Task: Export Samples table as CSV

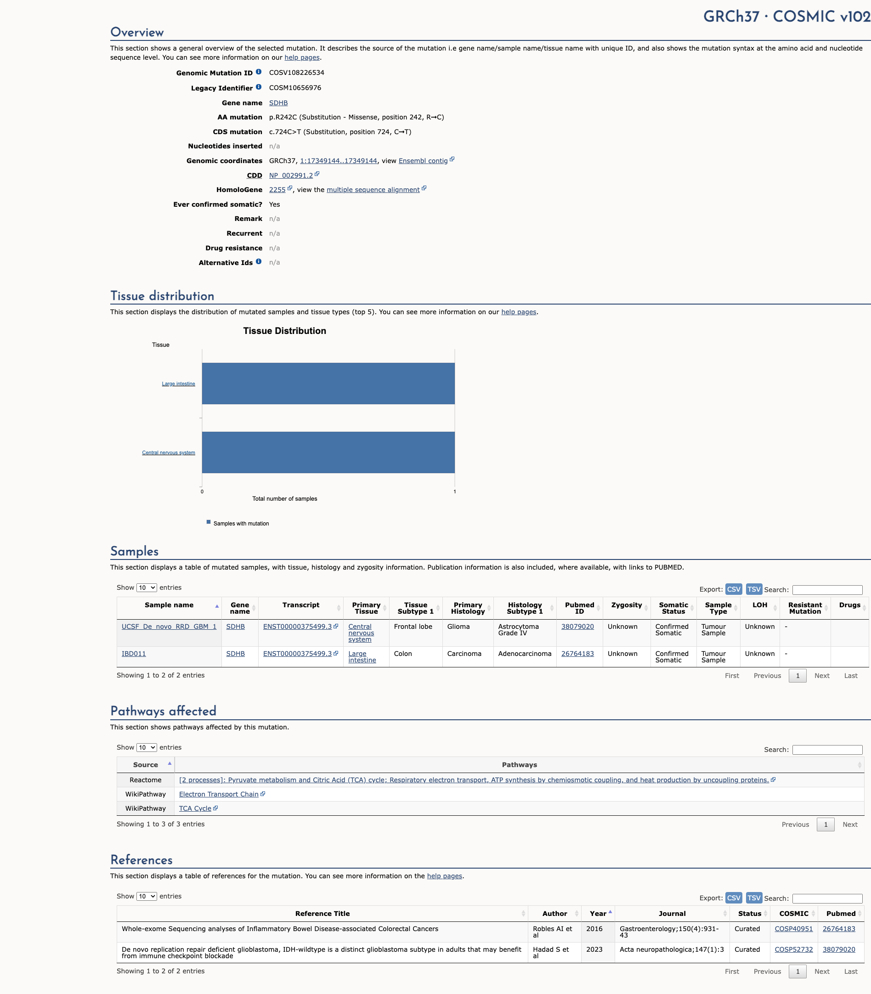Action: pos(734,589)
